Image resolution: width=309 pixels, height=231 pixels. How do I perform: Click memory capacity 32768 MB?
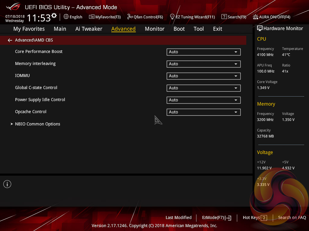coord(265,136)
